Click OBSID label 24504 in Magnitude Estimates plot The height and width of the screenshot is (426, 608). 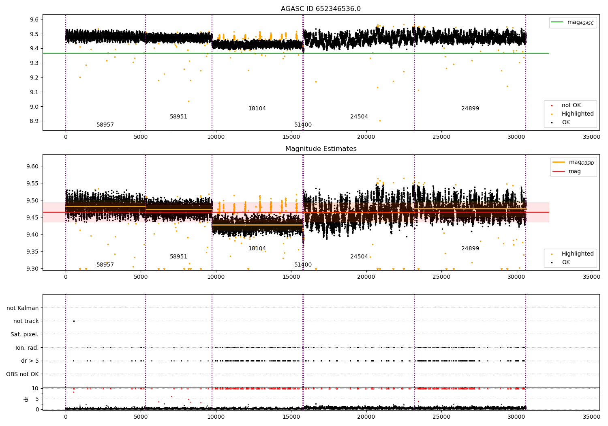tap(359, 257)
